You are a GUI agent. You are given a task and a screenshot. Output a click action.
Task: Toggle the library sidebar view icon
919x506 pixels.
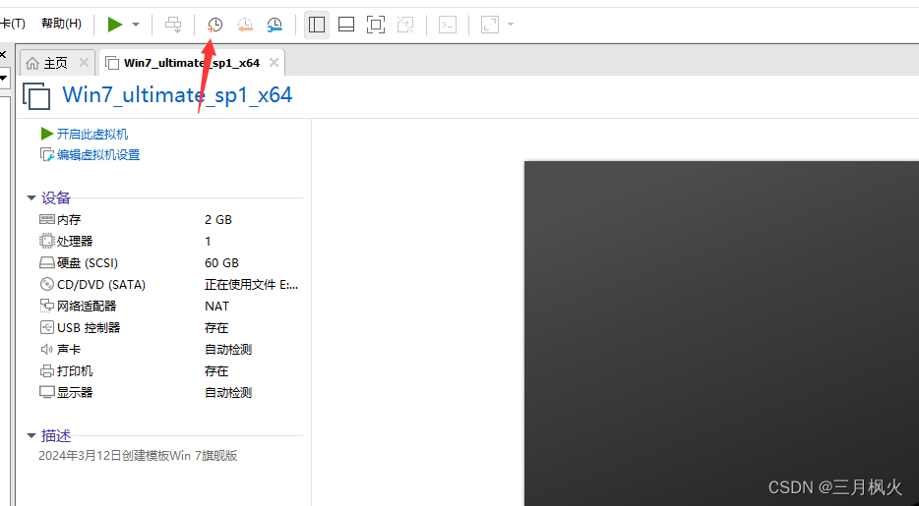click(317, 25)
